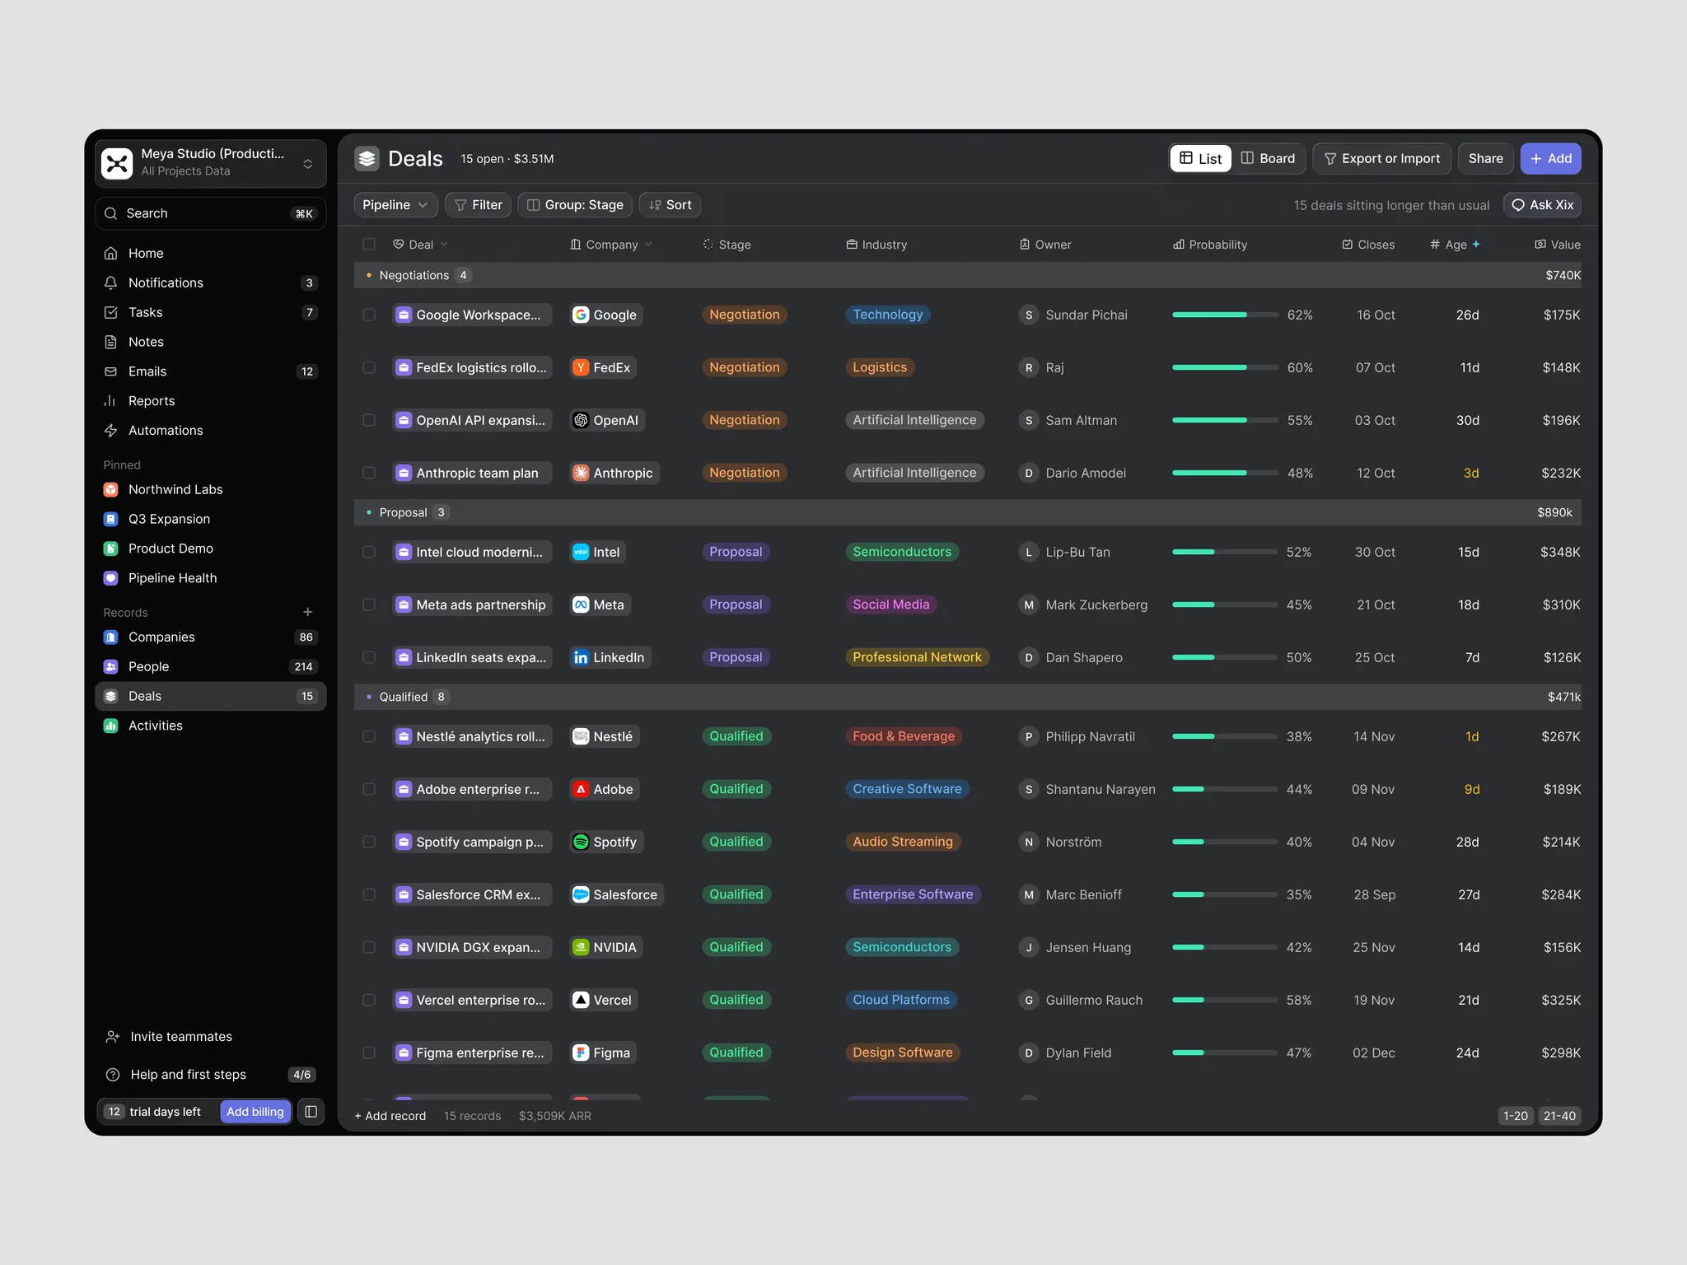This screenshot has height=1265, width=1687.
Task: Expand Deal column header chevron
Action: tap(444, 245)
